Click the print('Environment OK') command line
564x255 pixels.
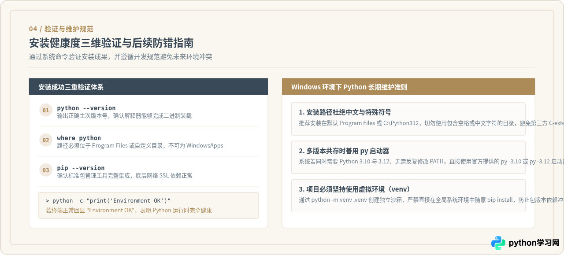coord(108,200)
